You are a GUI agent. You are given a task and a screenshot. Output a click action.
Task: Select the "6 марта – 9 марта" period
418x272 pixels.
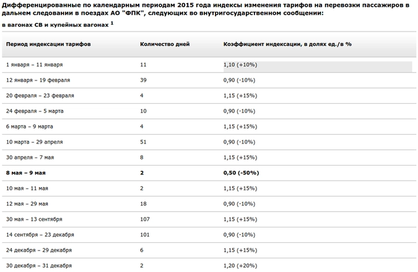[30, 126]
